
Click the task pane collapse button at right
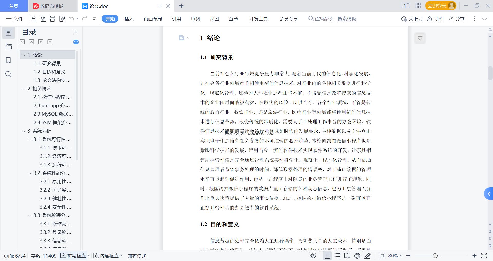tap(420, 38)
